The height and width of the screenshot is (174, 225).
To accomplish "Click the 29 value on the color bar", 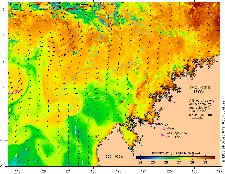I will (x=205, y=162).
